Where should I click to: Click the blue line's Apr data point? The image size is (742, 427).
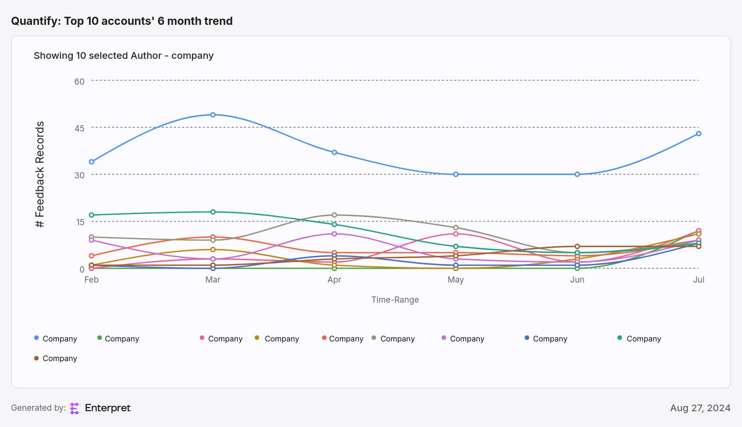(334, 153)
